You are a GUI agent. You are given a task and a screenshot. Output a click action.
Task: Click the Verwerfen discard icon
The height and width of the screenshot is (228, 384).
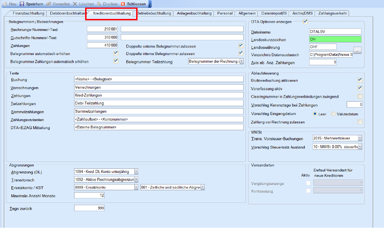point(49,4)
